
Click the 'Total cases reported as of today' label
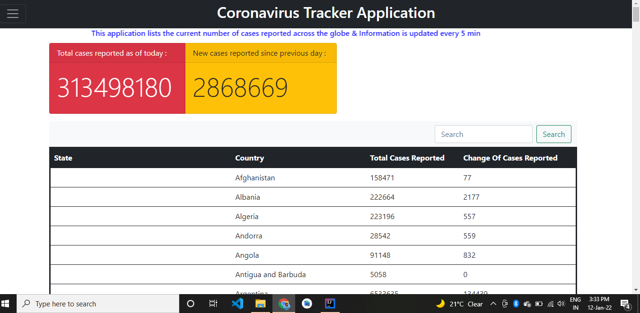click(112, 53)
